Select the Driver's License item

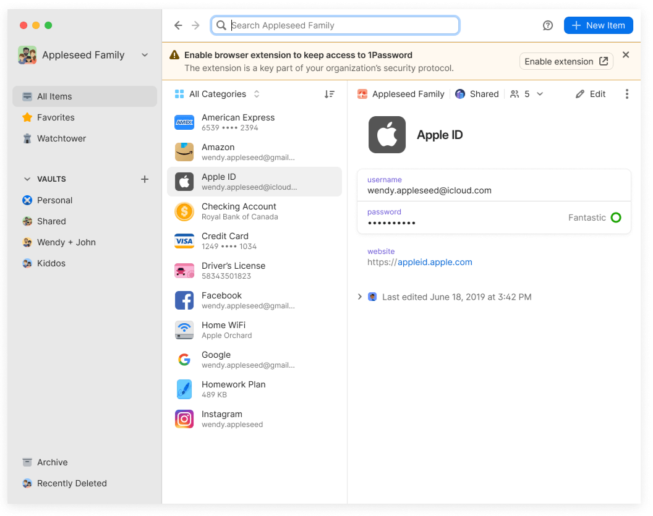254,271
